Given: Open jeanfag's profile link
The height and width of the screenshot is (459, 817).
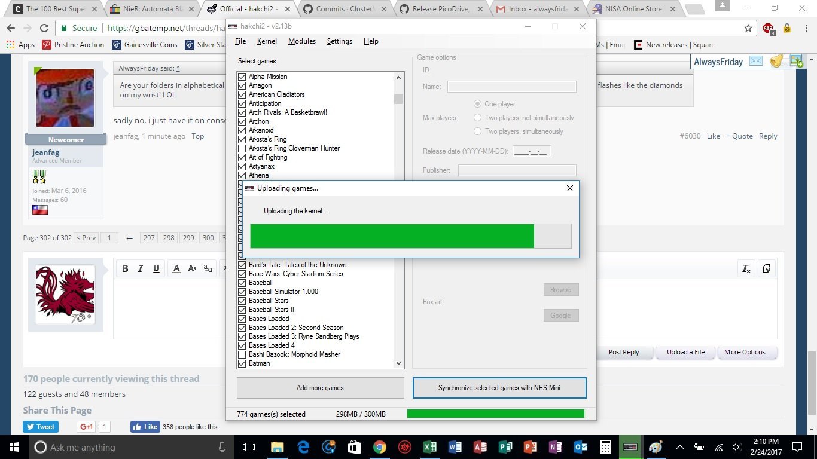Looking at the screenshot, I should point(46,152).
